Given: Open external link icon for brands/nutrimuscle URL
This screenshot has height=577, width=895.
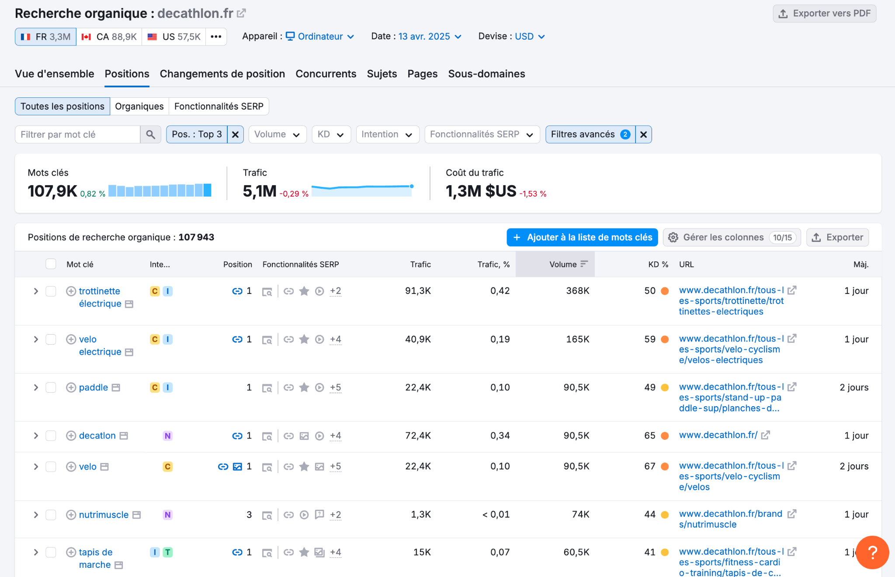Looking at the screenshot, I should pyautogui.click(x=792, y=514).
